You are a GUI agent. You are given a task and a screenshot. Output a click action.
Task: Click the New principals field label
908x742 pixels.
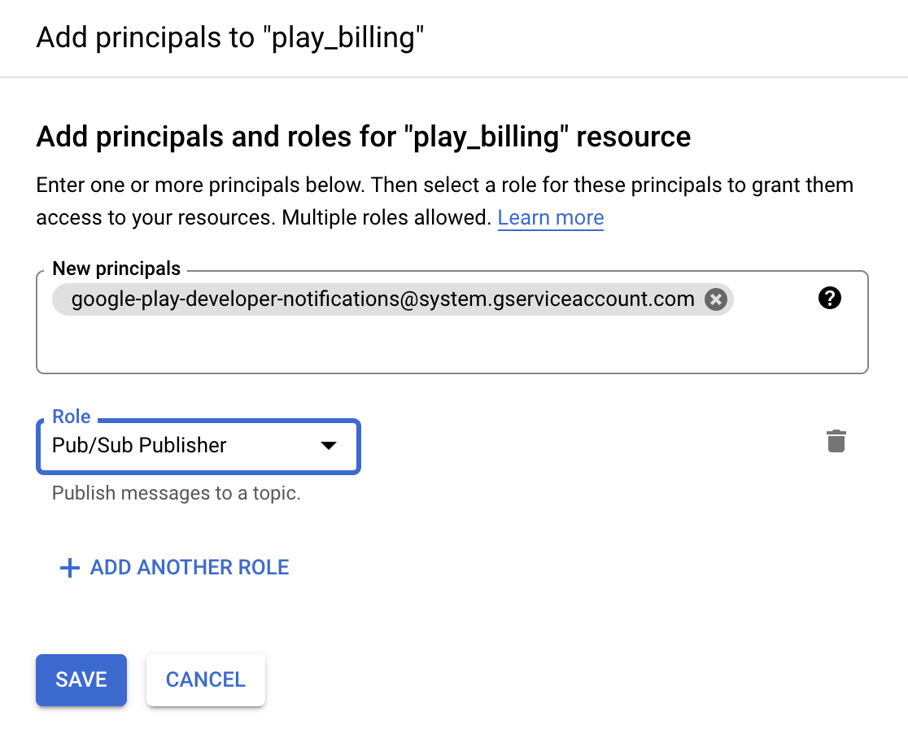(x=116, y=268)
